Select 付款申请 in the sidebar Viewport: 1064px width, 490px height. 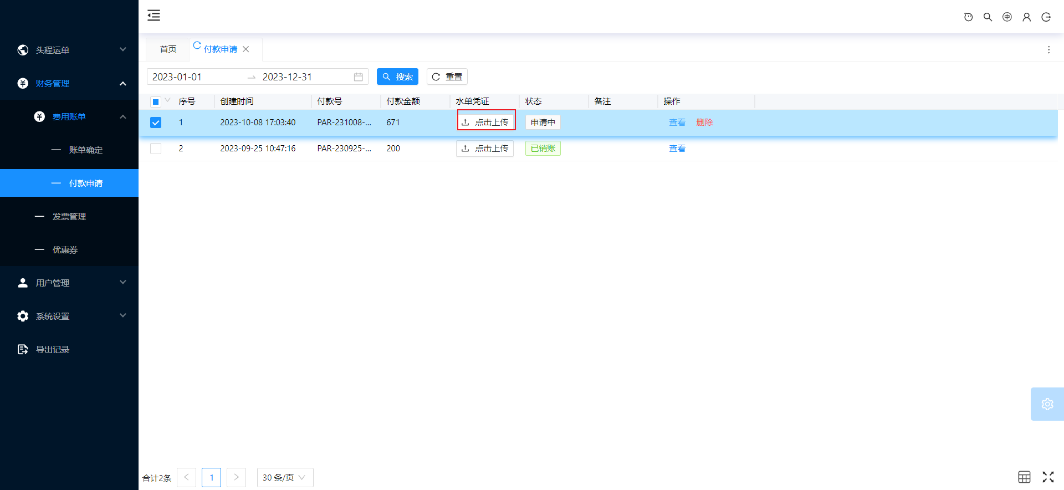pos(69,183)
